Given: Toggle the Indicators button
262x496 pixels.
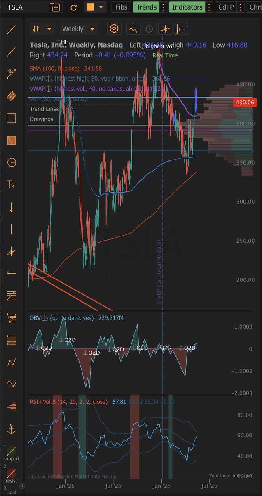Looking at the screenshot, I should (187, 7).
